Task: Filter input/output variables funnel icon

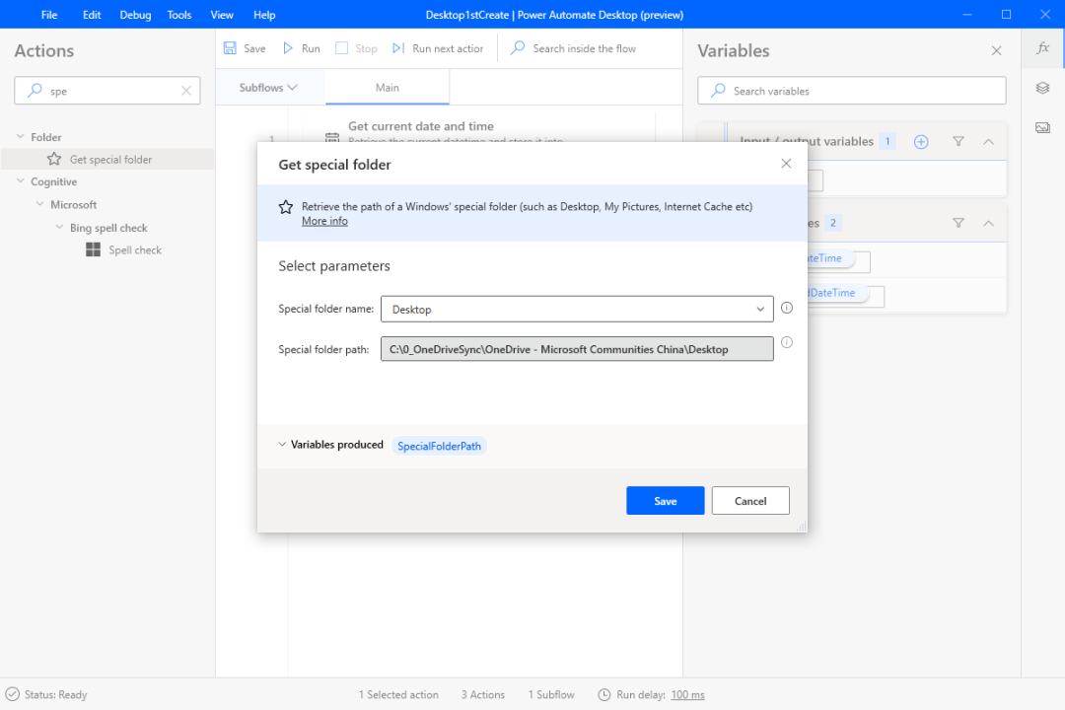Action: pos(958,141)
